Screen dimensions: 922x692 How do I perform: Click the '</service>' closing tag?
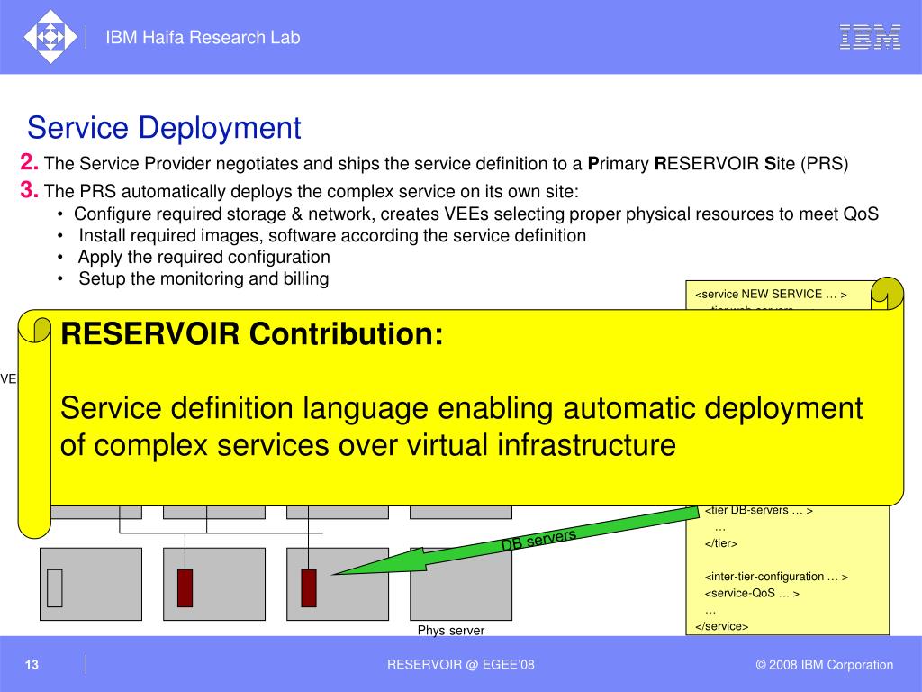[x=721, y=626]
